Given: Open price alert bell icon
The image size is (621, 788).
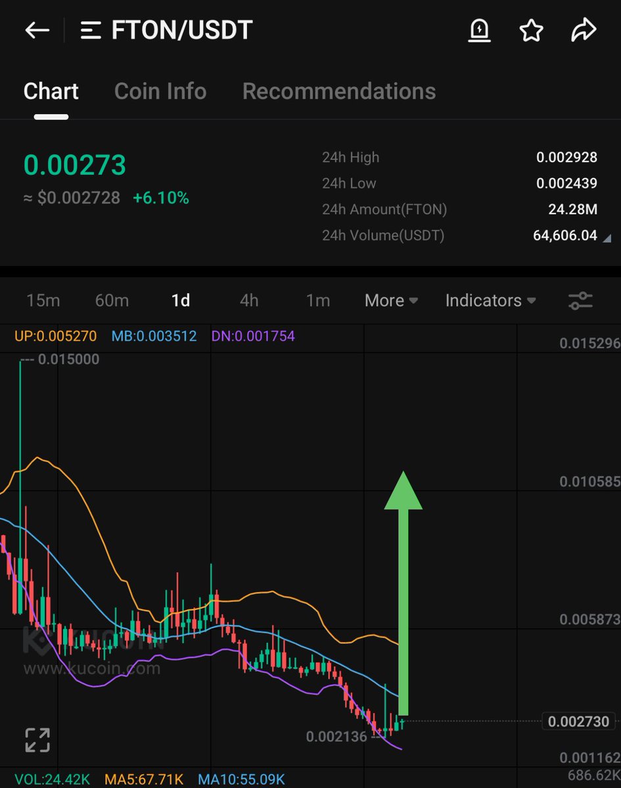Looking at the screenshot, I should pos(479,30).
